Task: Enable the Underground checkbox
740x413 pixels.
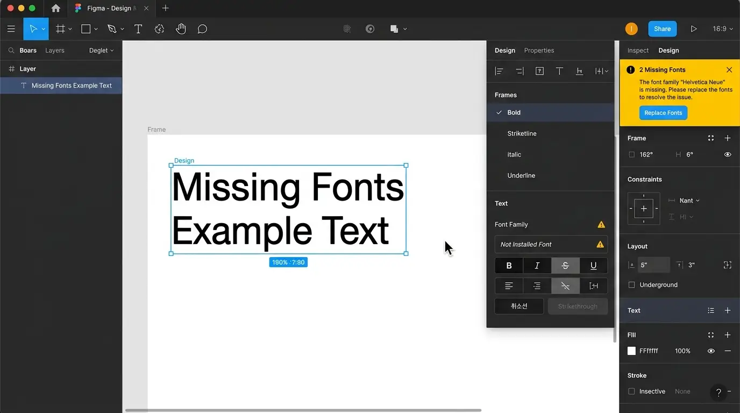Action: point(632,285)
